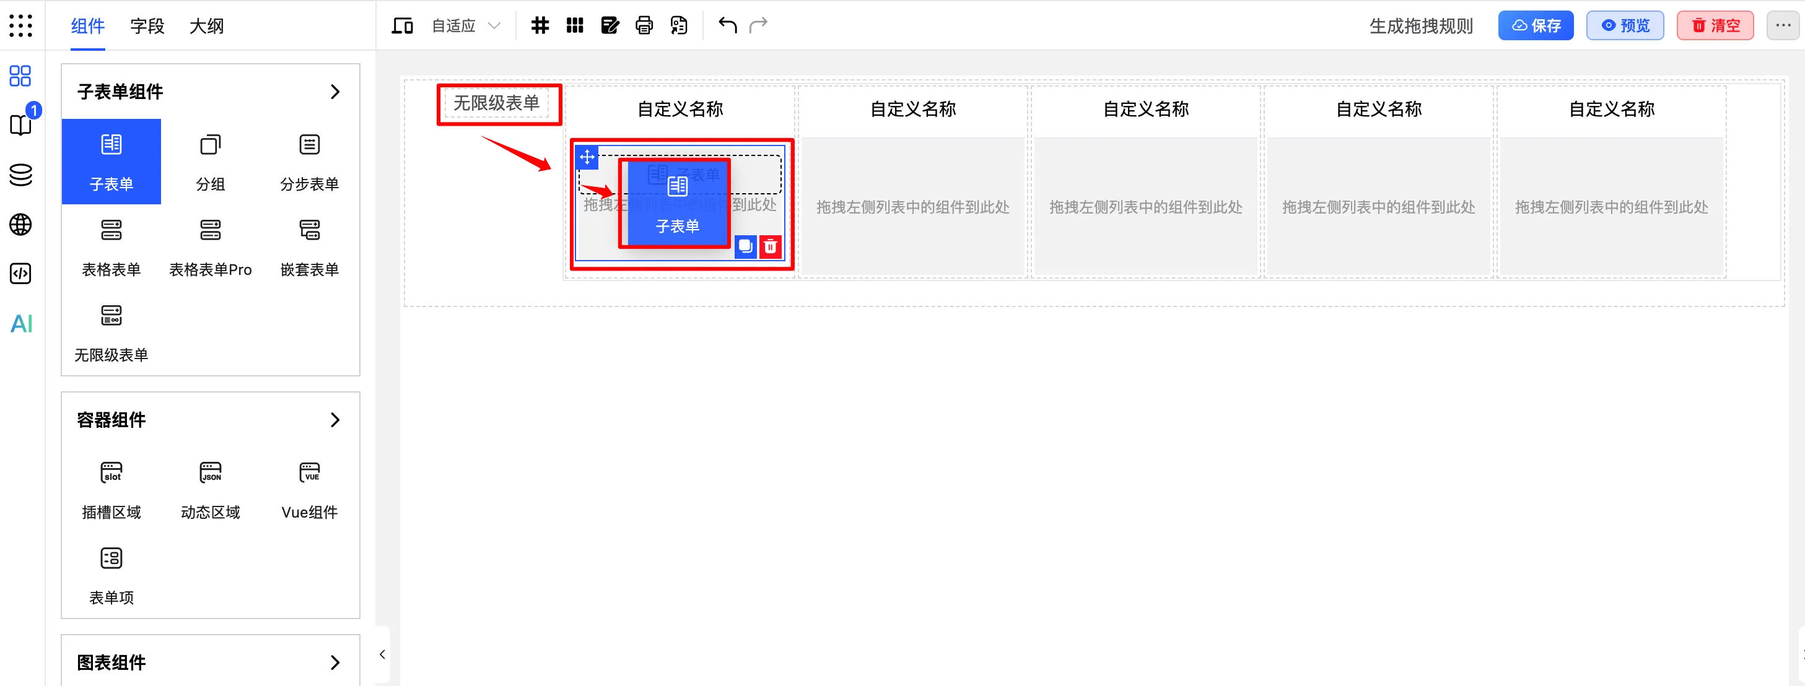Toggle the grid display icon in toolbar

(x=540, y=25)
